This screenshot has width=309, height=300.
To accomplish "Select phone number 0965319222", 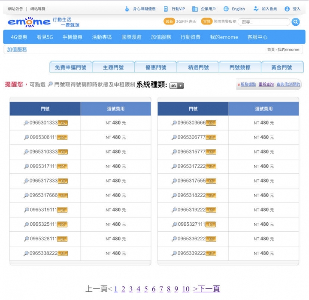I will (x=191, y=210).
